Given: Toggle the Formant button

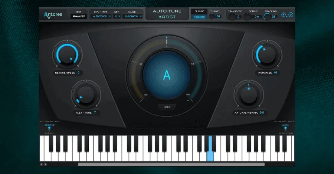Looking at the screenshot, I should [x=199, y=17].
